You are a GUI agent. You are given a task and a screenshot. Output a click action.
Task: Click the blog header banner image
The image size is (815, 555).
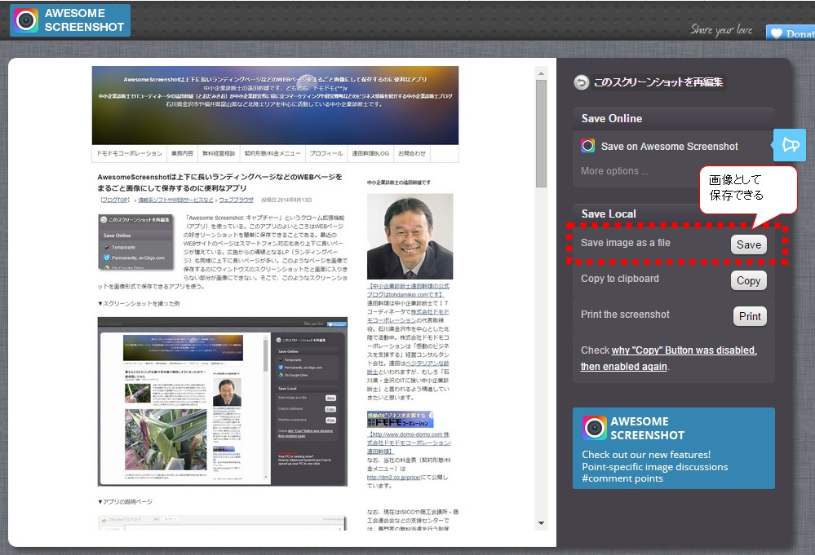click(275, 105)
